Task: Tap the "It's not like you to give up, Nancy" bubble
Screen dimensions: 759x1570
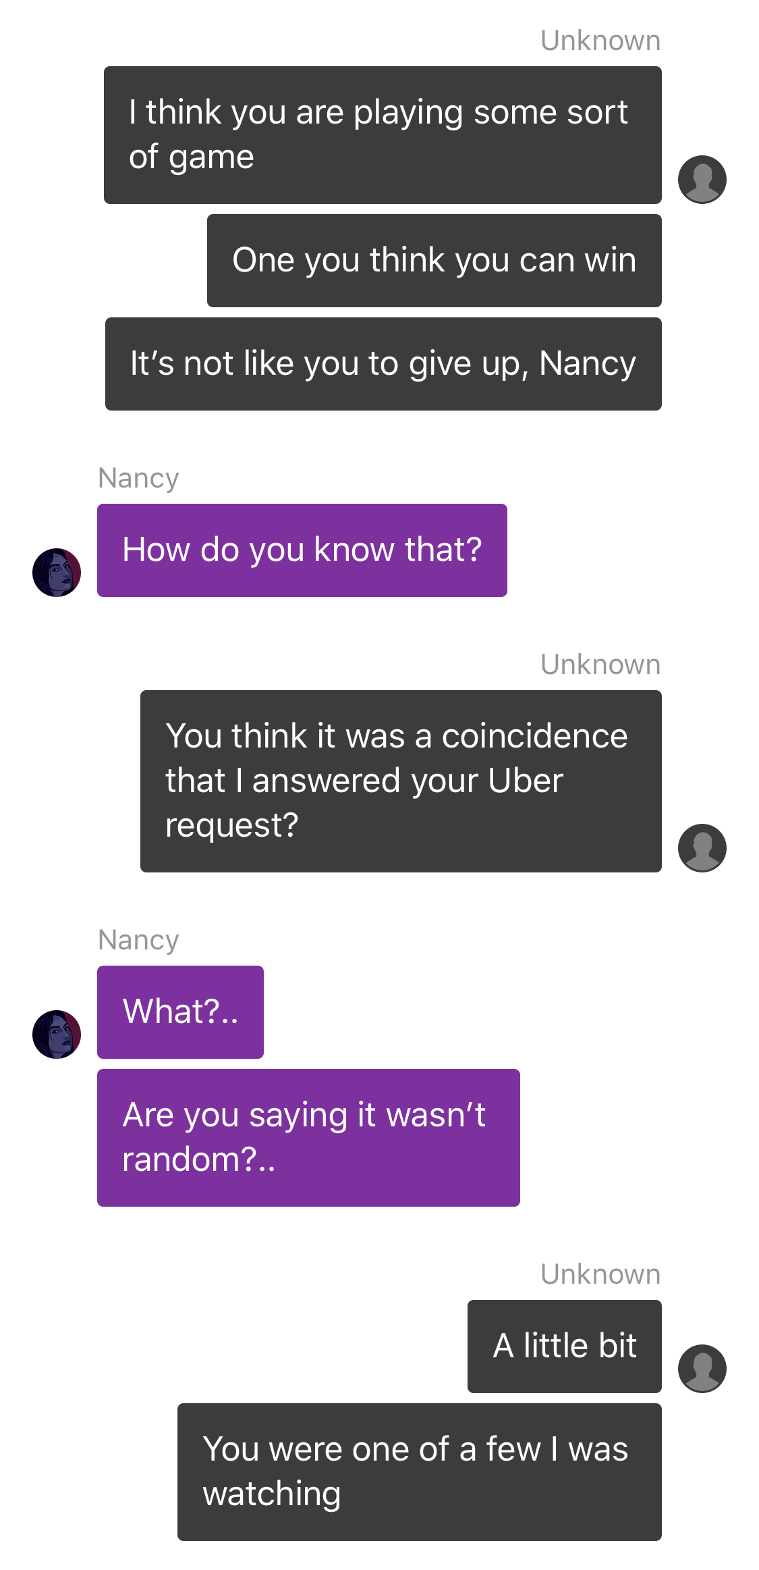Action: tap(383, 364)
